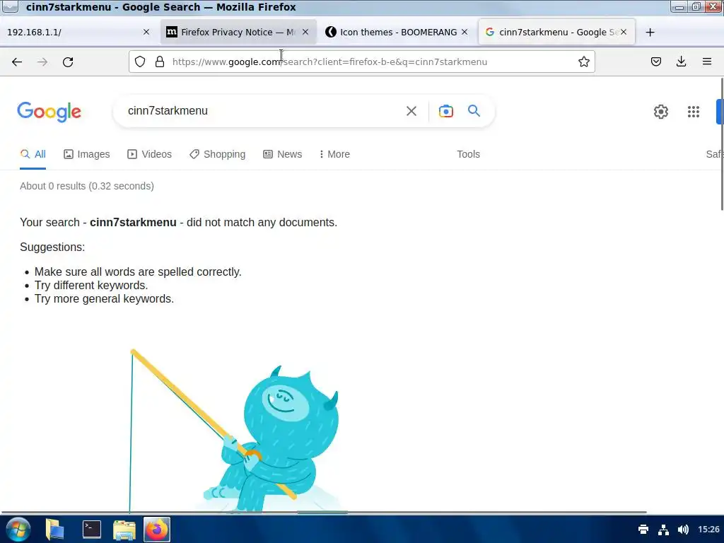Save the page to Pocket

click(655, 62)
